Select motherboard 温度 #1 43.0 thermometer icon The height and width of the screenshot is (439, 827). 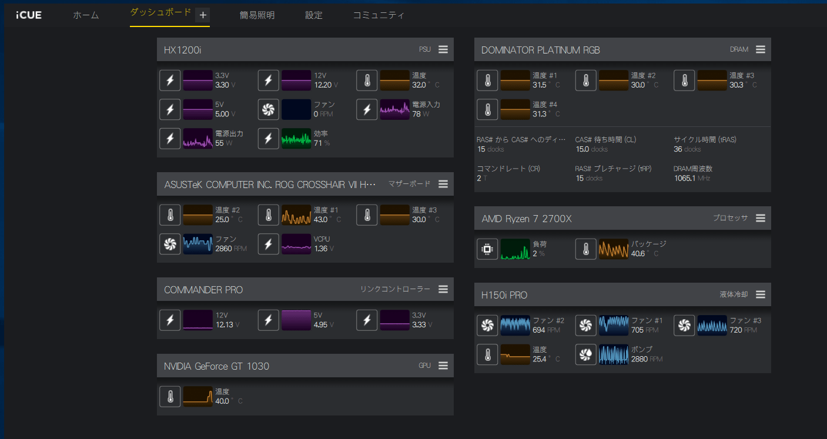(x=269, y=215)
